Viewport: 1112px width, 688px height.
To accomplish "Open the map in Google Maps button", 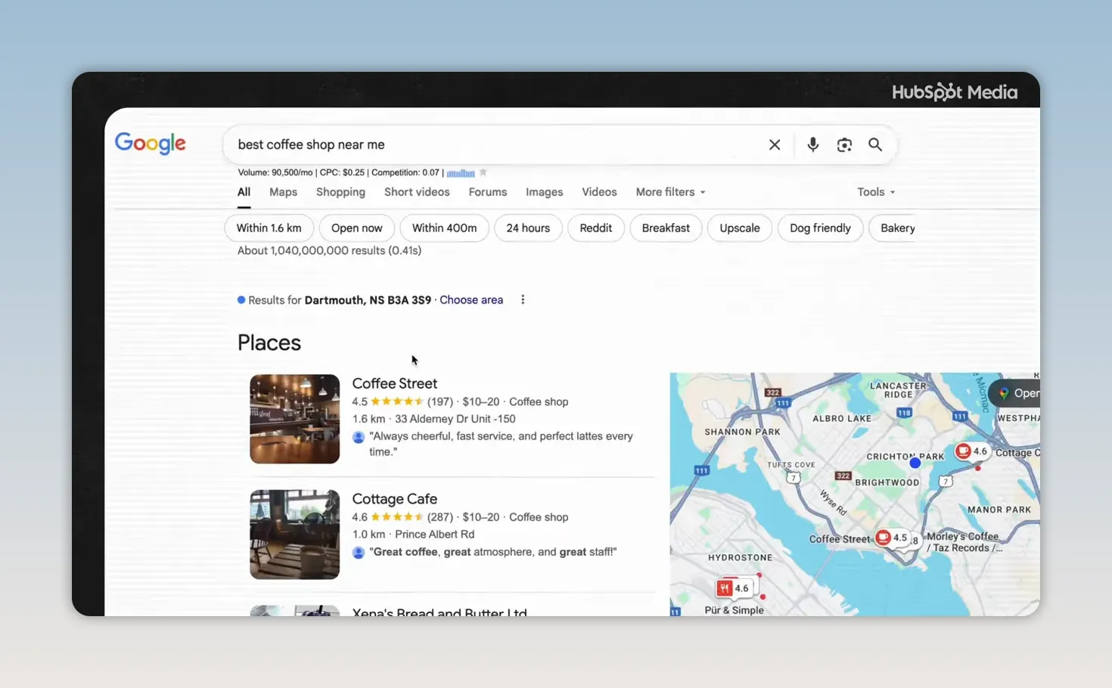I will coord(1015,393).
